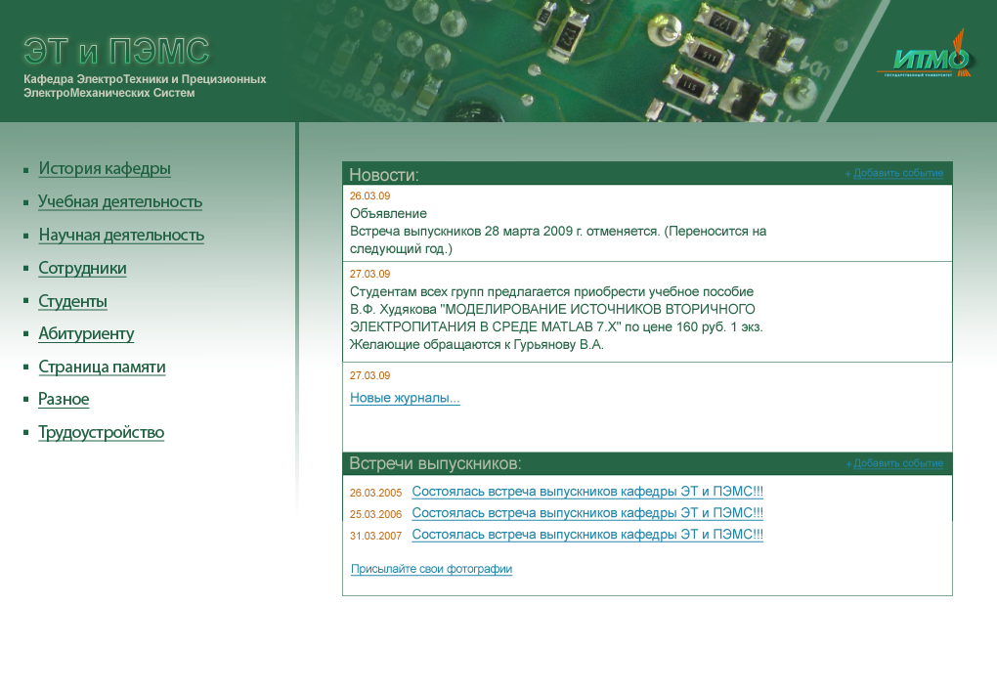
Task: Open the Сотрудники page
Action: click(82, 268)
